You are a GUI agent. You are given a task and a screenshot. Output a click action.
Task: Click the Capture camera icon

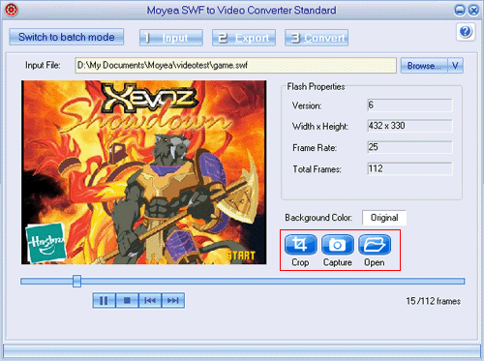tap(338, 245)
